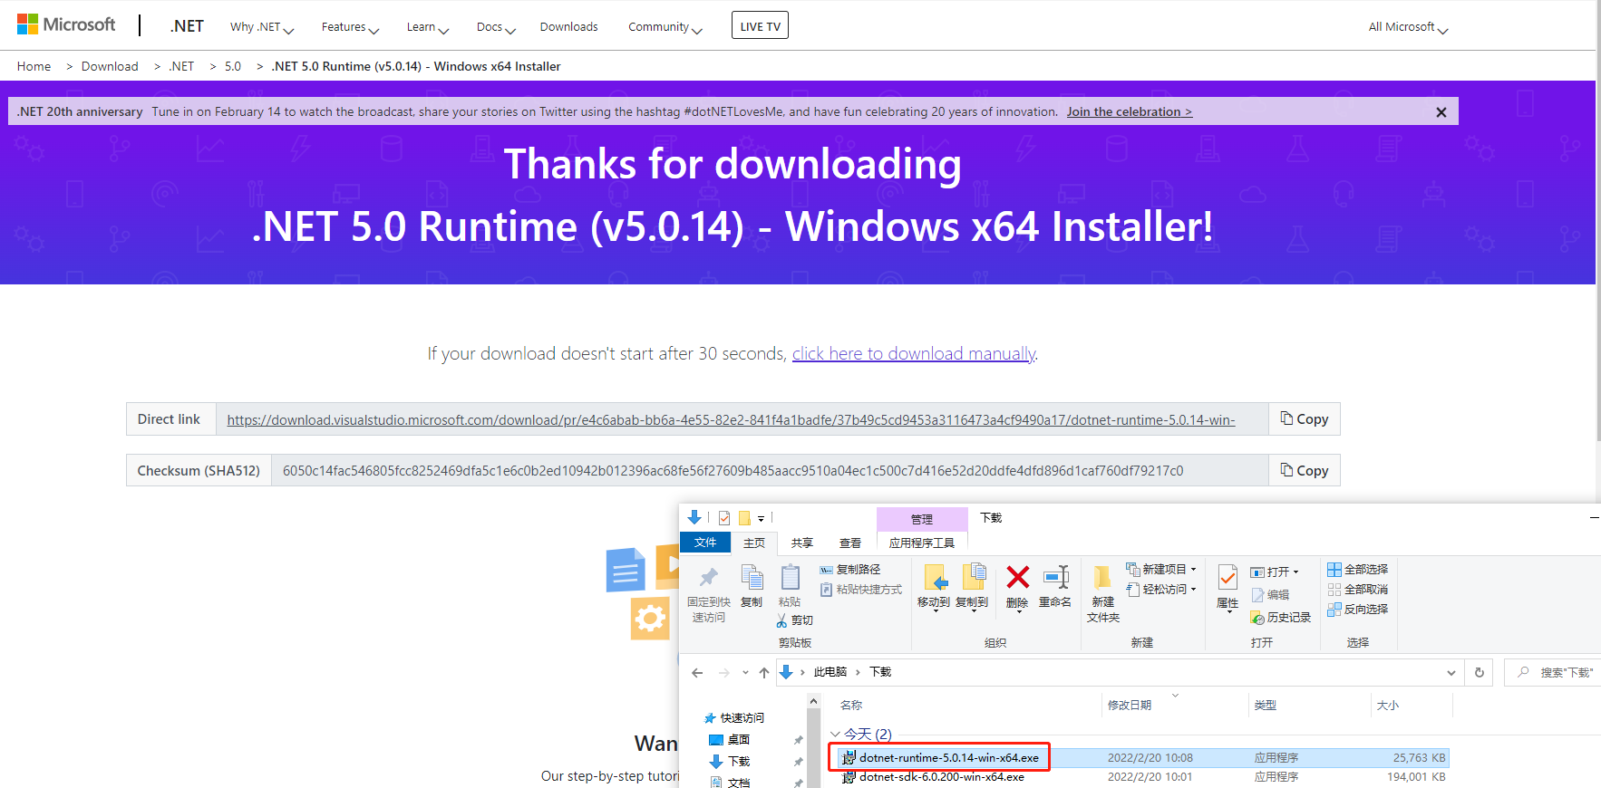Click 粘贴快捷方式 paste shortcut in ribbon
1601x788 pixels.
861,590
